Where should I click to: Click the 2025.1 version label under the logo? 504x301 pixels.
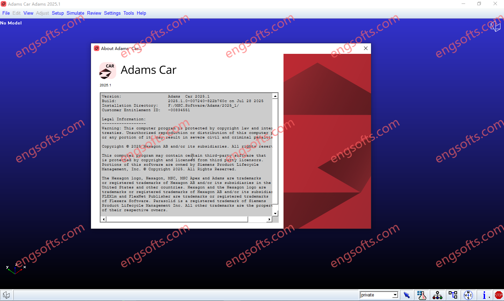point(105,85)
